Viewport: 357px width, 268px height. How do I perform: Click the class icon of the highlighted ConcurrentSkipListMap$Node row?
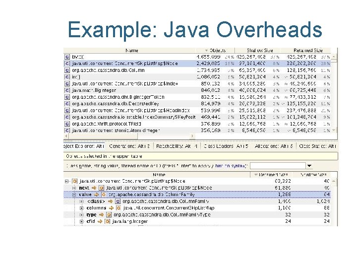[x=67, y=64]
